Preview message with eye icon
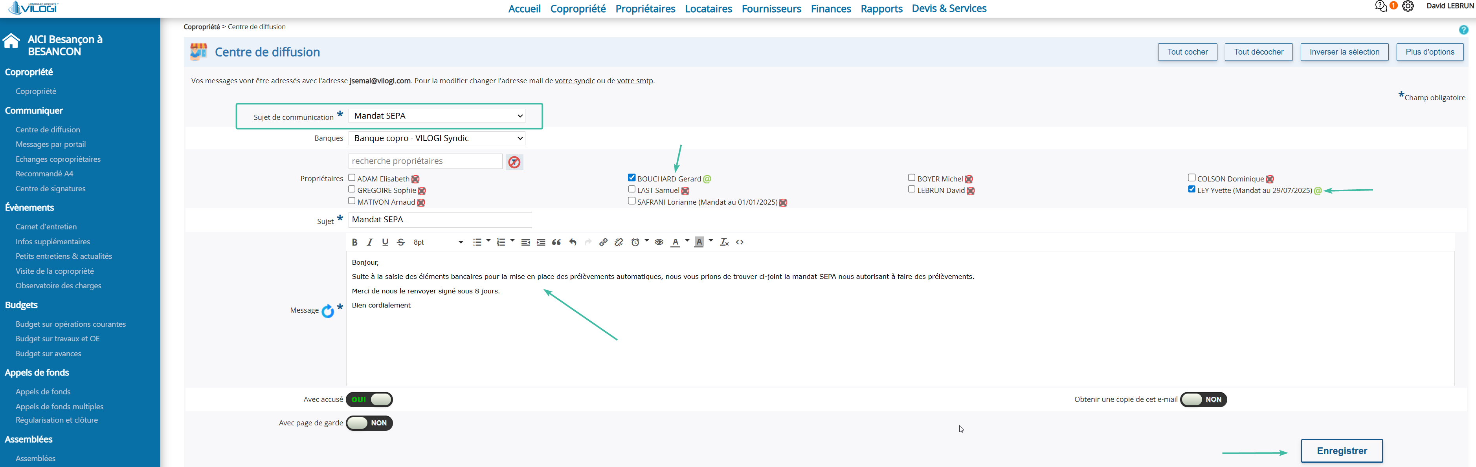 point(659,242)
